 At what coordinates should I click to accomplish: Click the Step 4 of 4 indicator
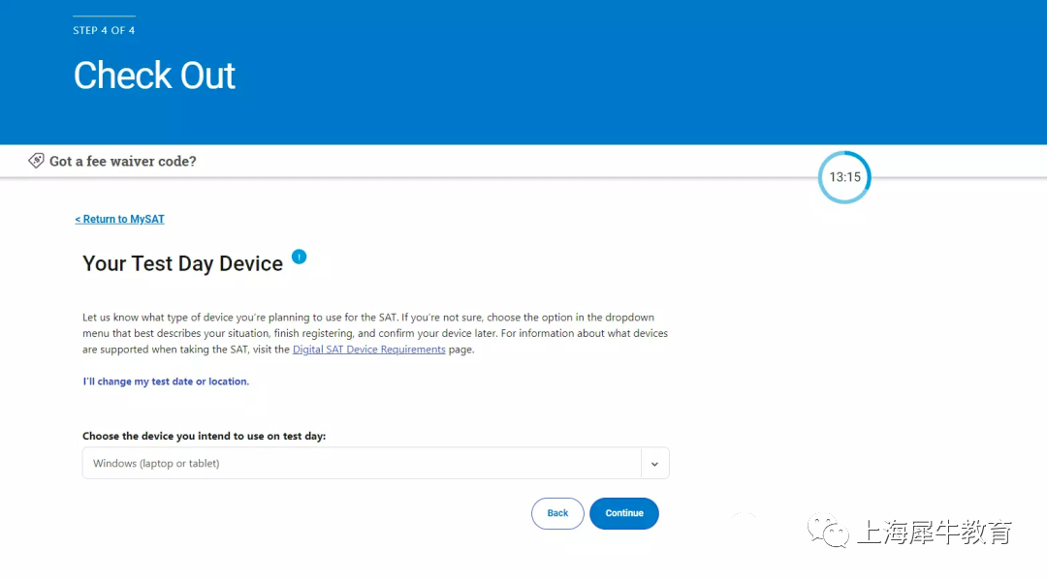(104, 30)
